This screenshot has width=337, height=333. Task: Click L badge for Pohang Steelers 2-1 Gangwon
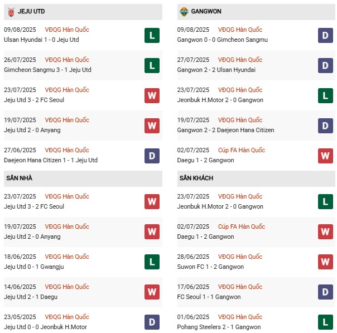325,322
